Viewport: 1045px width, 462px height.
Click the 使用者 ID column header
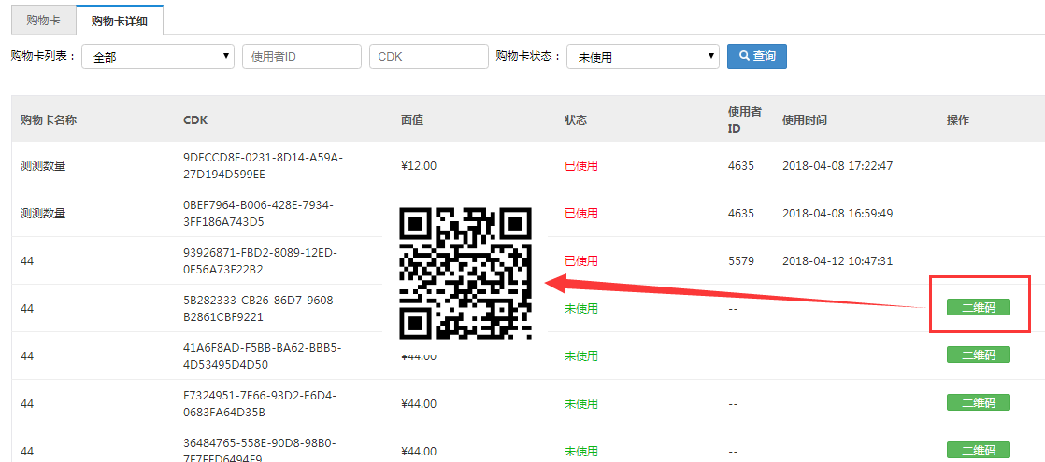tap(745, 119)
